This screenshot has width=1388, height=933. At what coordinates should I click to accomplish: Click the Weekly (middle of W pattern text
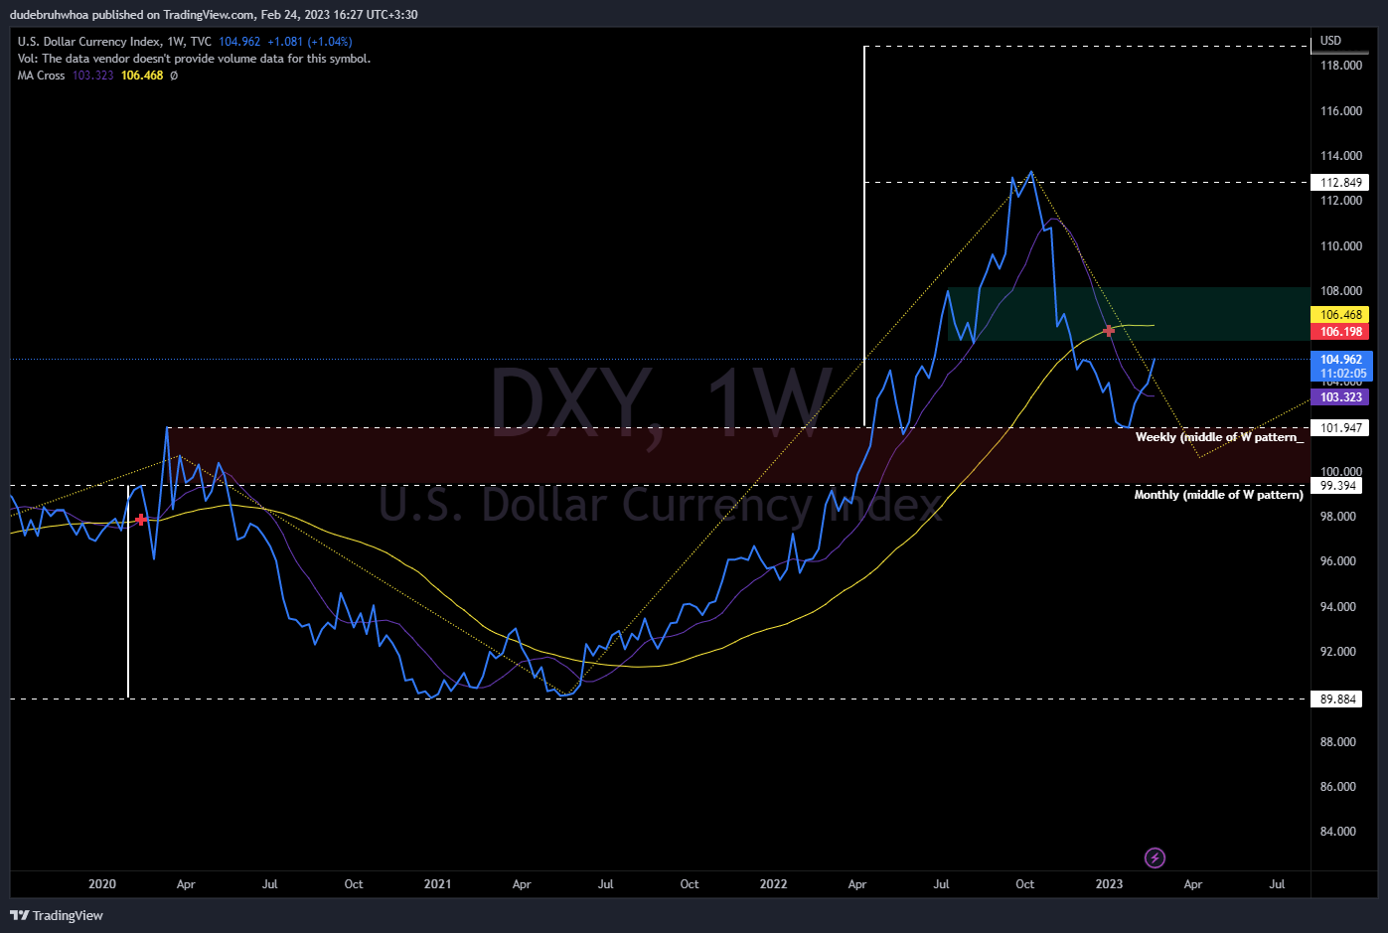[x=1219, y=437]
